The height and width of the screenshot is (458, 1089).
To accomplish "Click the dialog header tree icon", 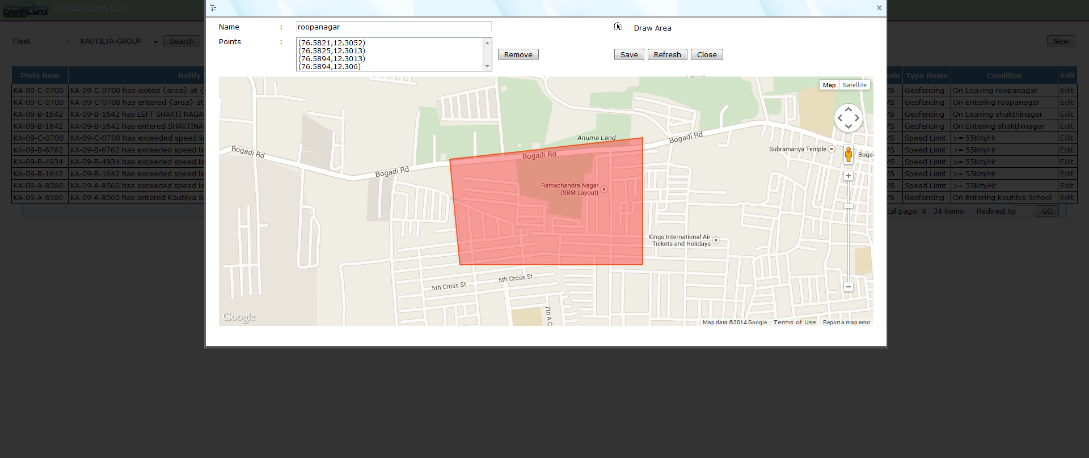I will (213, 8).
